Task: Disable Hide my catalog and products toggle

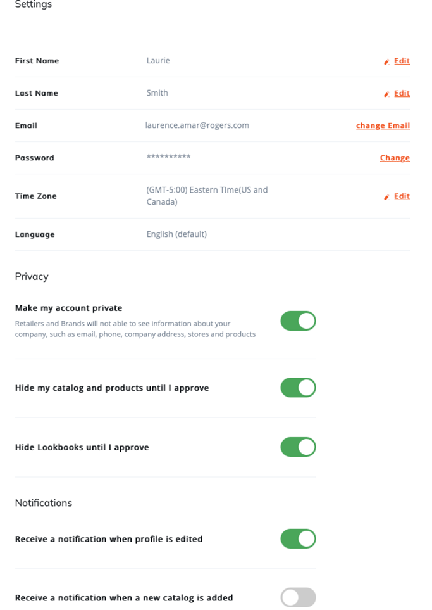Action: click(x=298, y=388)
